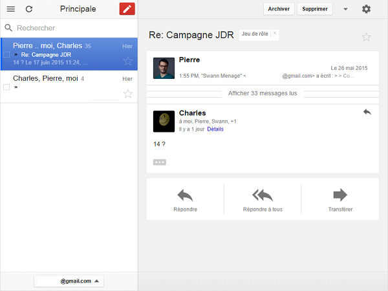Screen dimensions: 388x291
Task: Open Détails link in Charles message
Action: coord(215,129)
